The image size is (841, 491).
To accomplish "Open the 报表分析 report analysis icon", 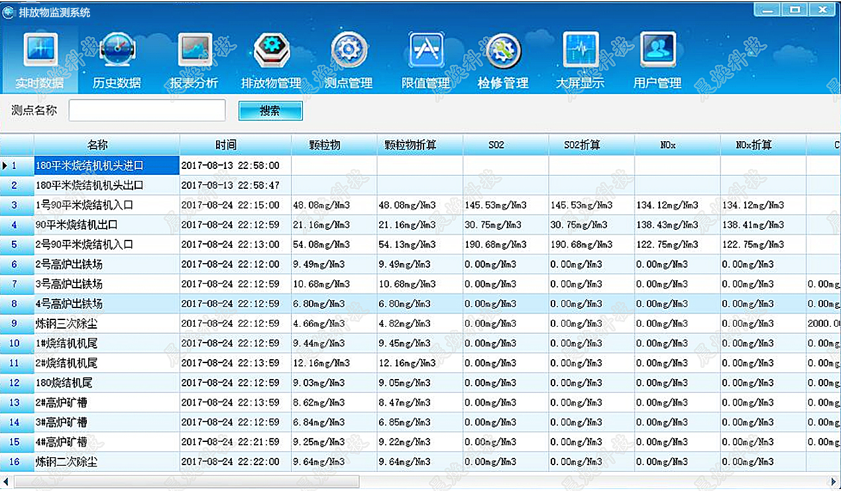I will (194, 52).
